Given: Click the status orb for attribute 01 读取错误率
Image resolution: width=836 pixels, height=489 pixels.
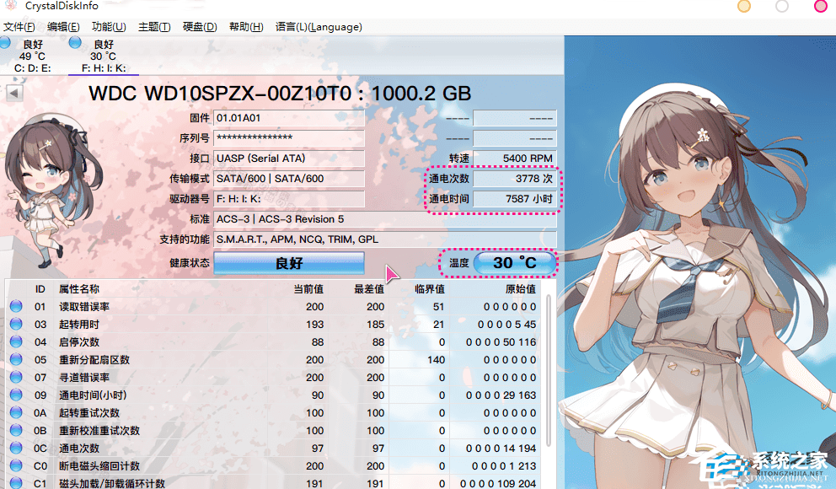Looking at the screenshot, I should pyautogui.click(x=16, y=307).
